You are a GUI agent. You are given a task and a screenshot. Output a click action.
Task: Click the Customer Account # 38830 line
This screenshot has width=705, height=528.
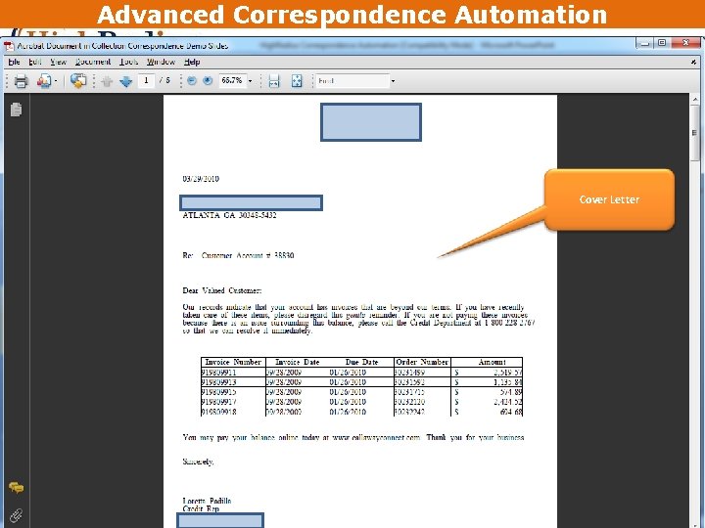248,255
